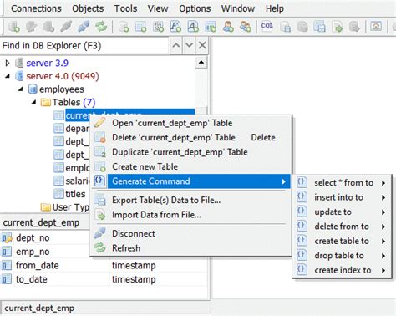Collapse the employees keyspace node
The height and width of the screenshot is (316, 396).
tap(21, 89)
